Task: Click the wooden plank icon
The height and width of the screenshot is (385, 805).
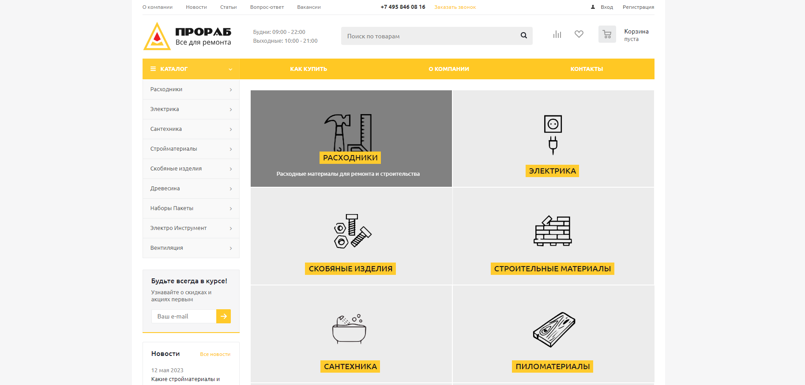Action: coord(554,329)
